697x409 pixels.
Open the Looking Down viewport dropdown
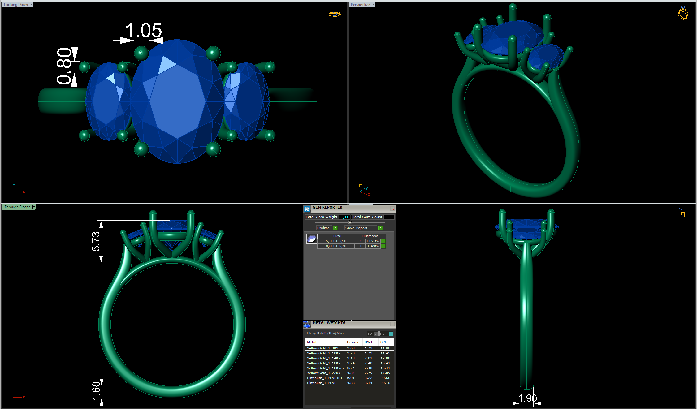(x=32, y=5)
